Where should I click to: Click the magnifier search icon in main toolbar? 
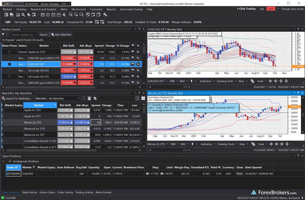(x=23, y=15)
